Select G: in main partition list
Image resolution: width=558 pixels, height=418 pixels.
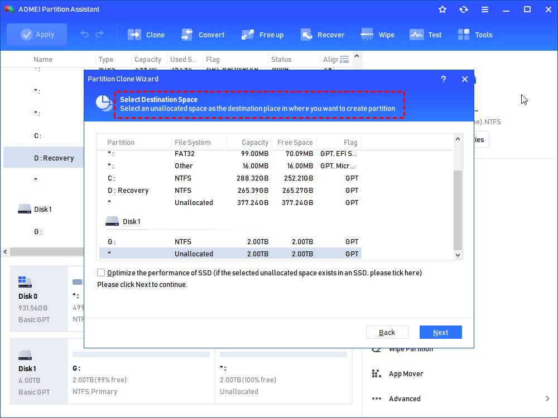pyautogui.click(x=38, y=232)
